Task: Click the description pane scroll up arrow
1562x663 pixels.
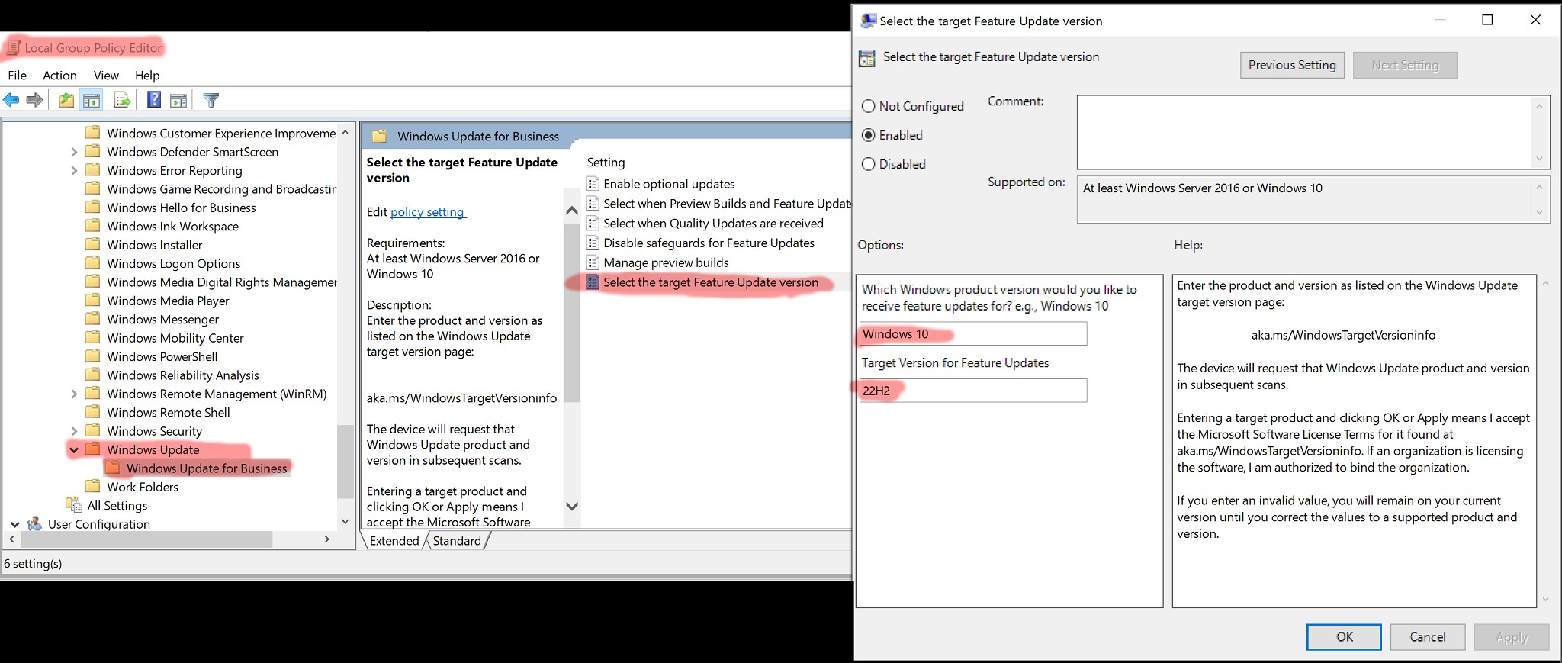Action: (572, 211)
